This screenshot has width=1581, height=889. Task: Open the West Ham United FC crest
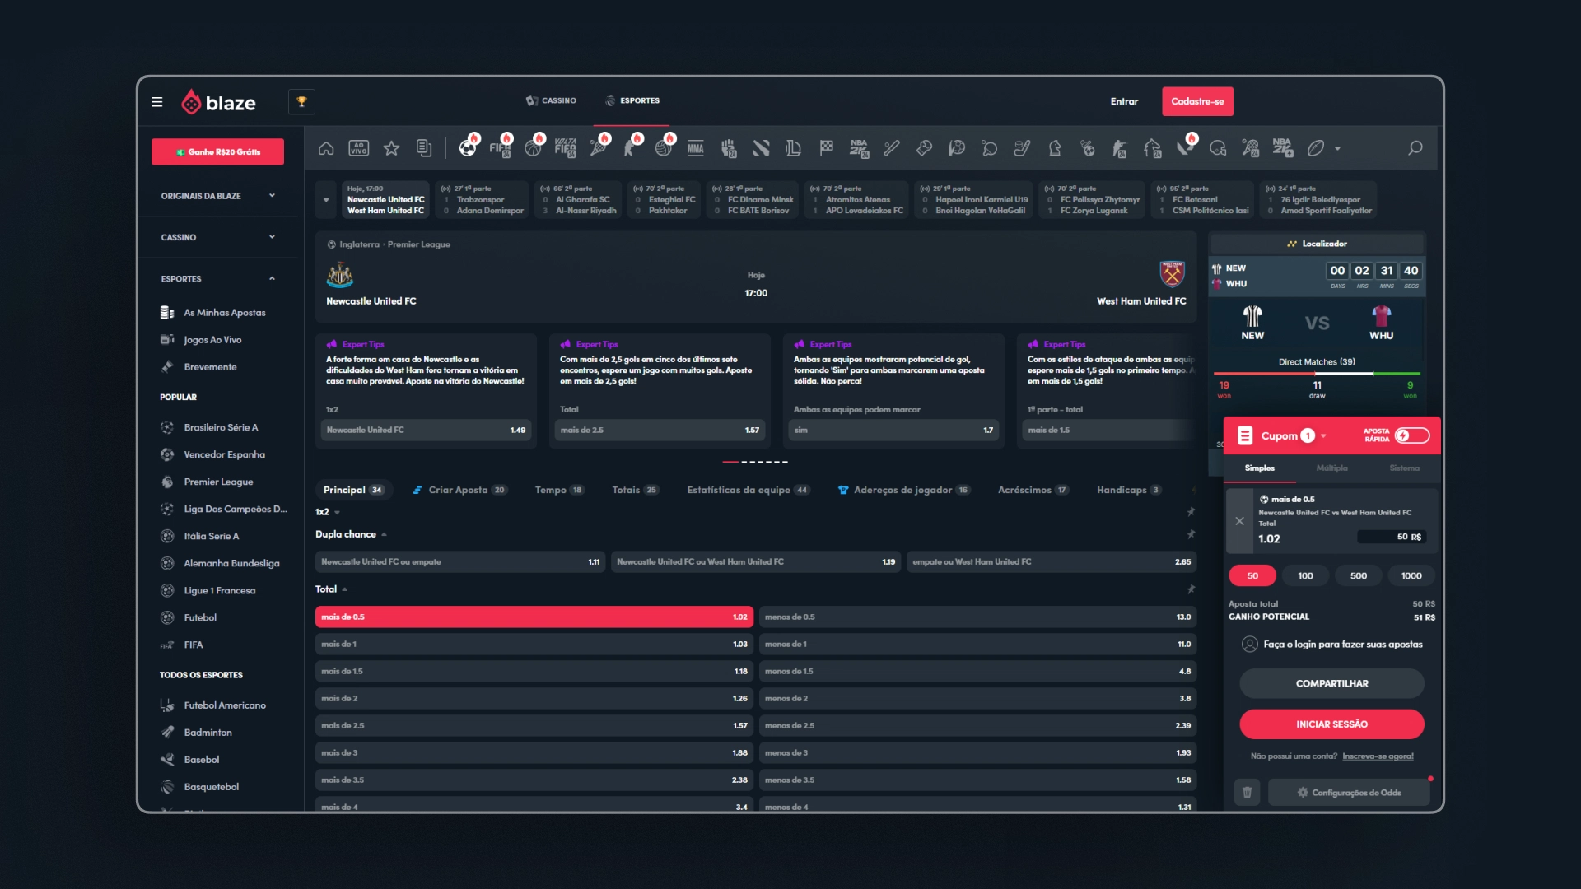(1172, 274)
